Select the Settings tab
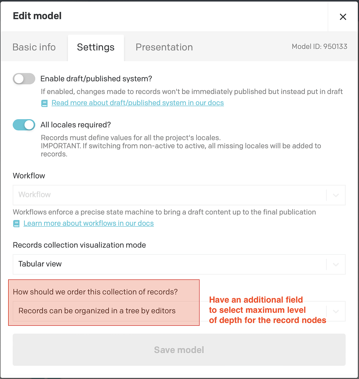Viewport: 359px width, 379px height. tap(96, 47)
